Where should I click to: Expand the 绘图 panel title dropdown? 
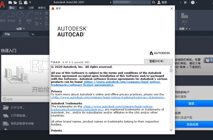[20, 29]
